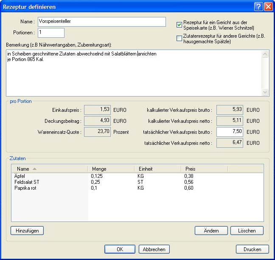Cancel with the Abbrechen button
This screenshot has height=260, width=275.
point(154,249)
